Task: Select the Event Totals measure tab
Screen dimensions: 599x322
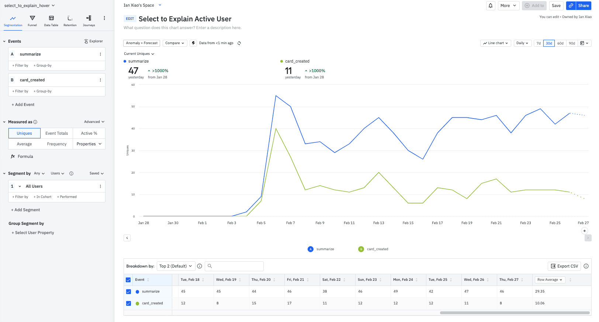Action: (x=57, y=133)
